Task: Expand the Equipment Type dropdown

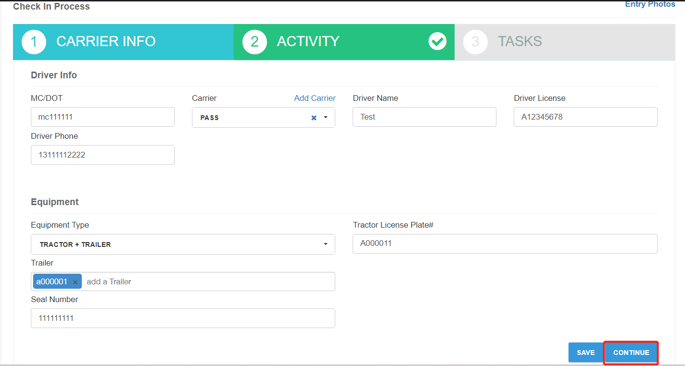Action: click(x=325, y=244)
